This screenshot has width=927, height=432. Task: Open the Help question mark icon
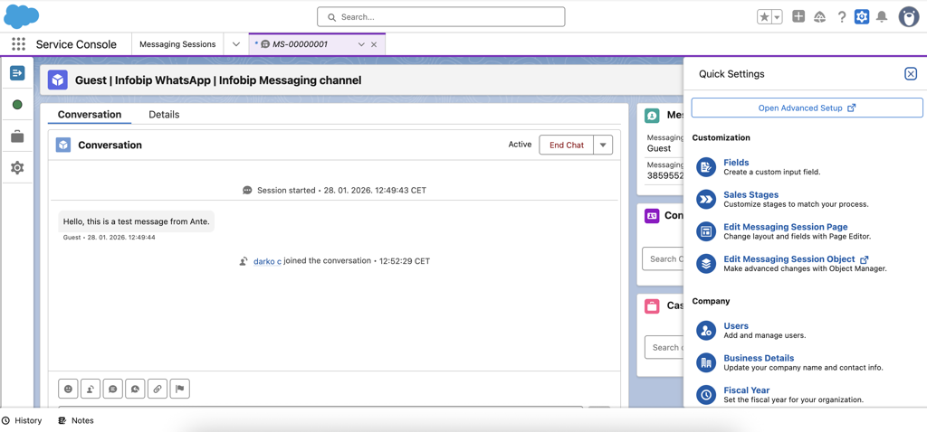[842, 17]
